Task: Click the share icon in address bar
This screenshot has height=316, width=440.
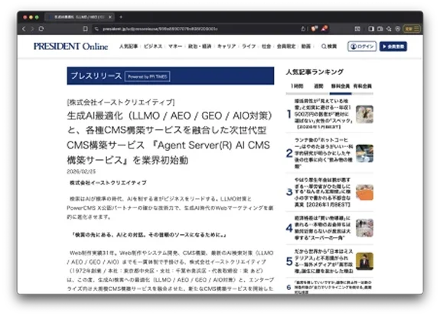Action: [x=303, y=28]
